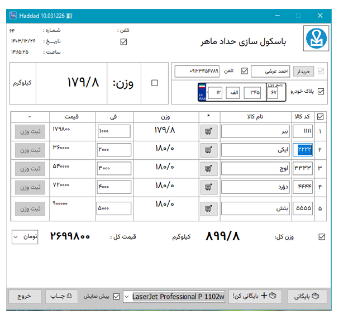Click the بایگانی کن! archive-add button

(x=255, y=297)
